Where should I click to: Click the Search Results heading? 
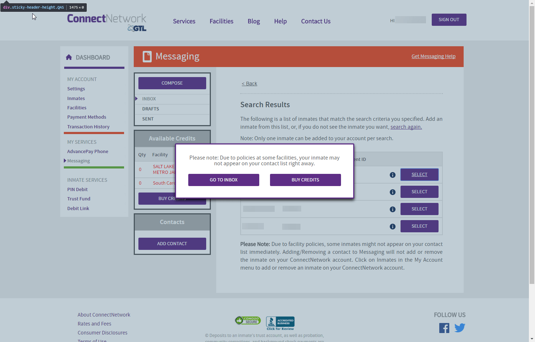click(265, 105)
